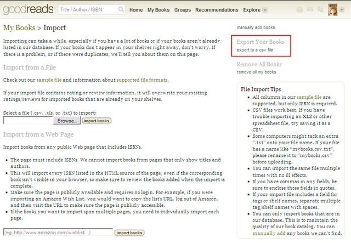Viewport: 351px width, 243px height.
Task: Click the web page URL input field
Action: [58, 233]
